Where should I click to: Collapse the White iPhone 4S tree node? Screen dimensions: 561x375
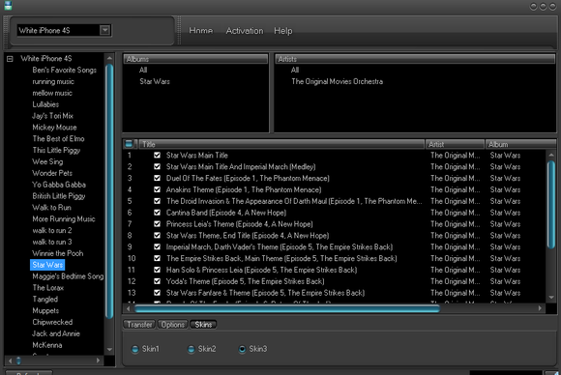coord(10,59)
